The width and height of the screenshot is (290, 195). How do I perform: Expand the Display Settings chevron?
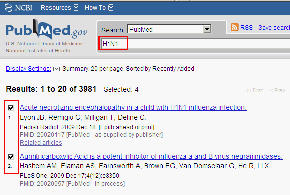click(56, 69)
